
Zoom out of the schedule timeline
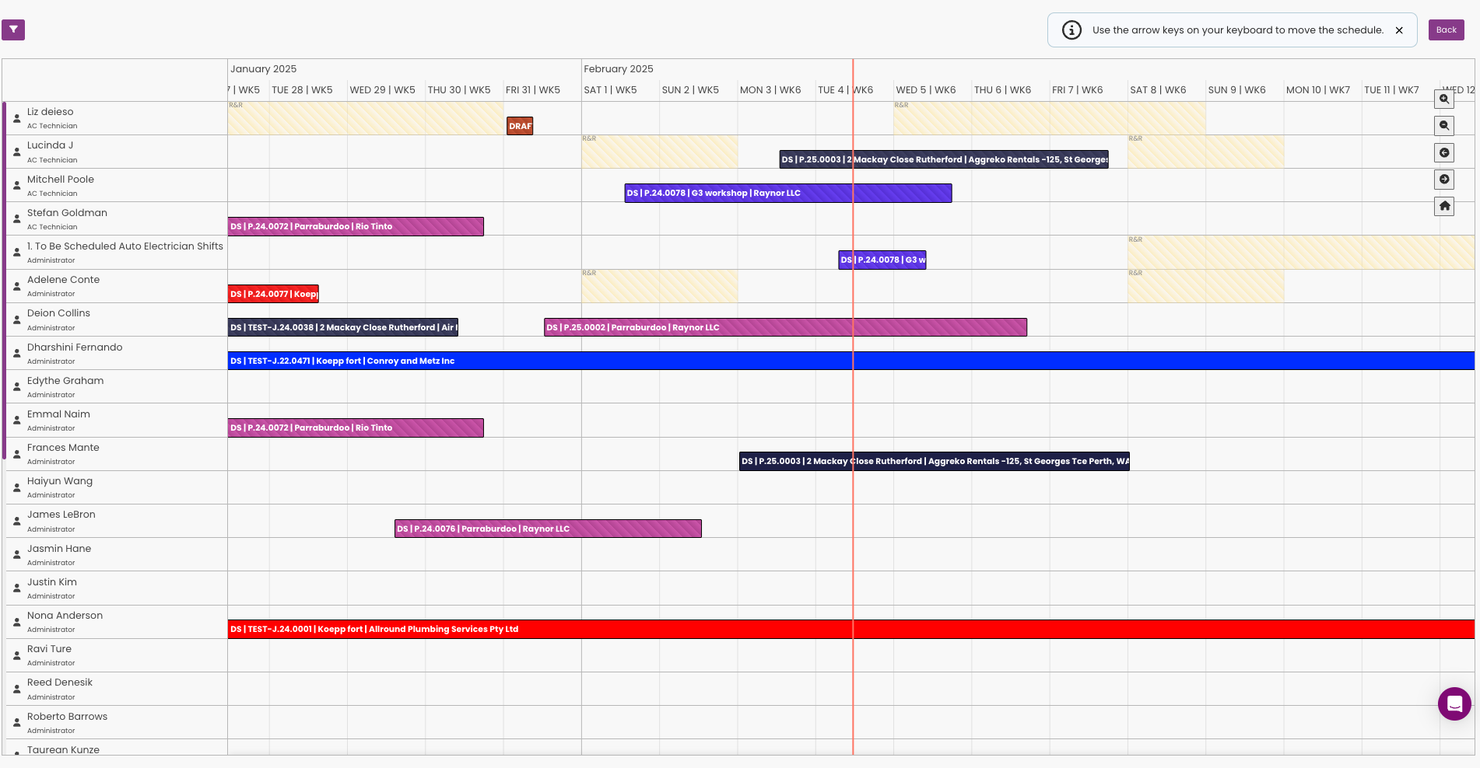pyautogui.click(x=1444, y=126)
